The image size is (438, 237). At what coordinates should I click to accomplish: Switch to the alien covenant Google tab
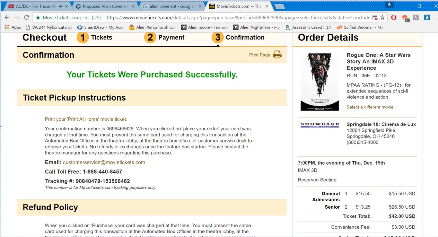click(169, 6)
